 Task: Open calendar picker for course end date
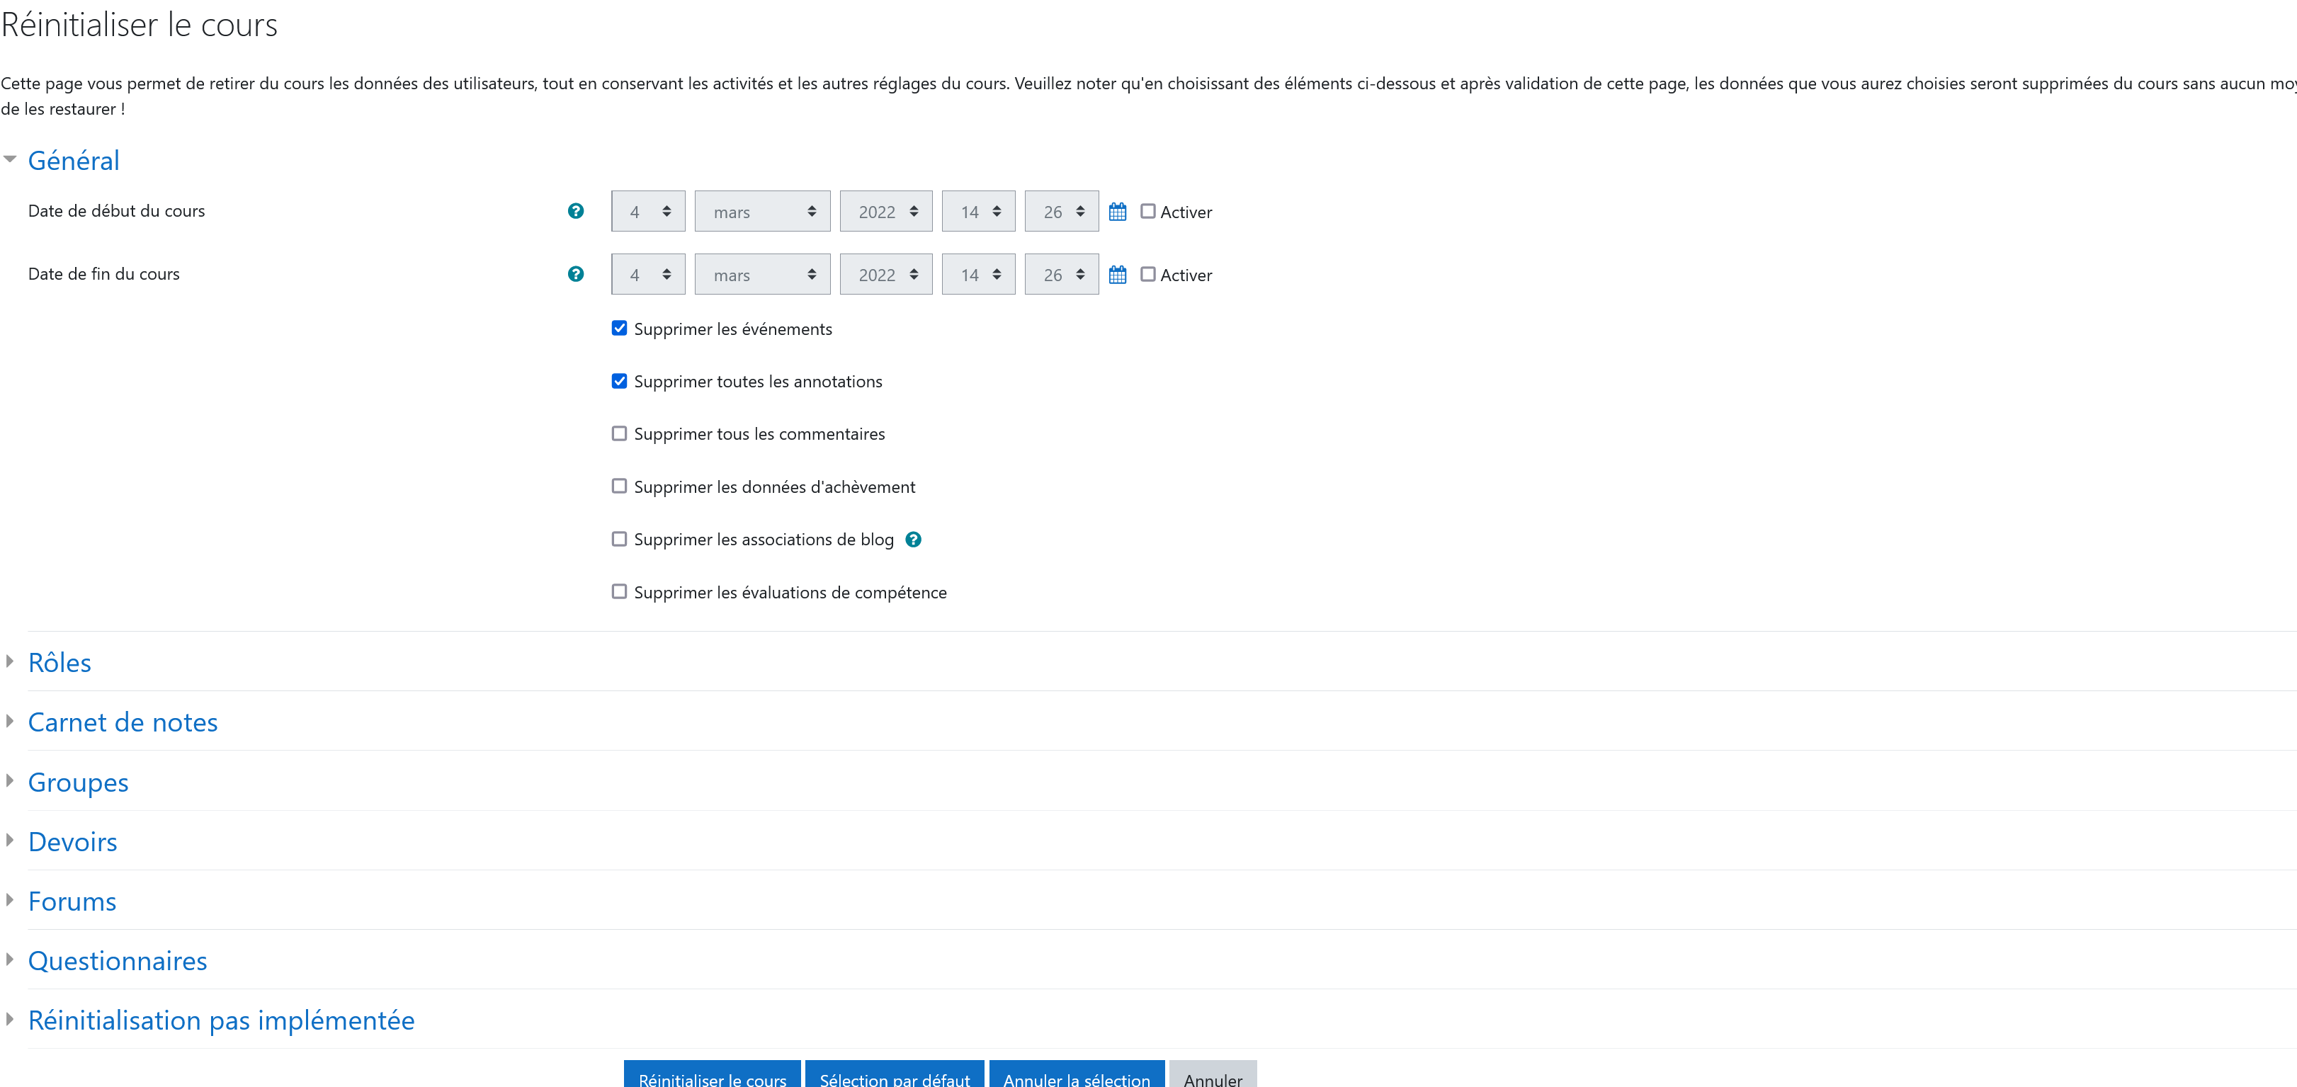pyautogui.click(x=1117, y=275)
